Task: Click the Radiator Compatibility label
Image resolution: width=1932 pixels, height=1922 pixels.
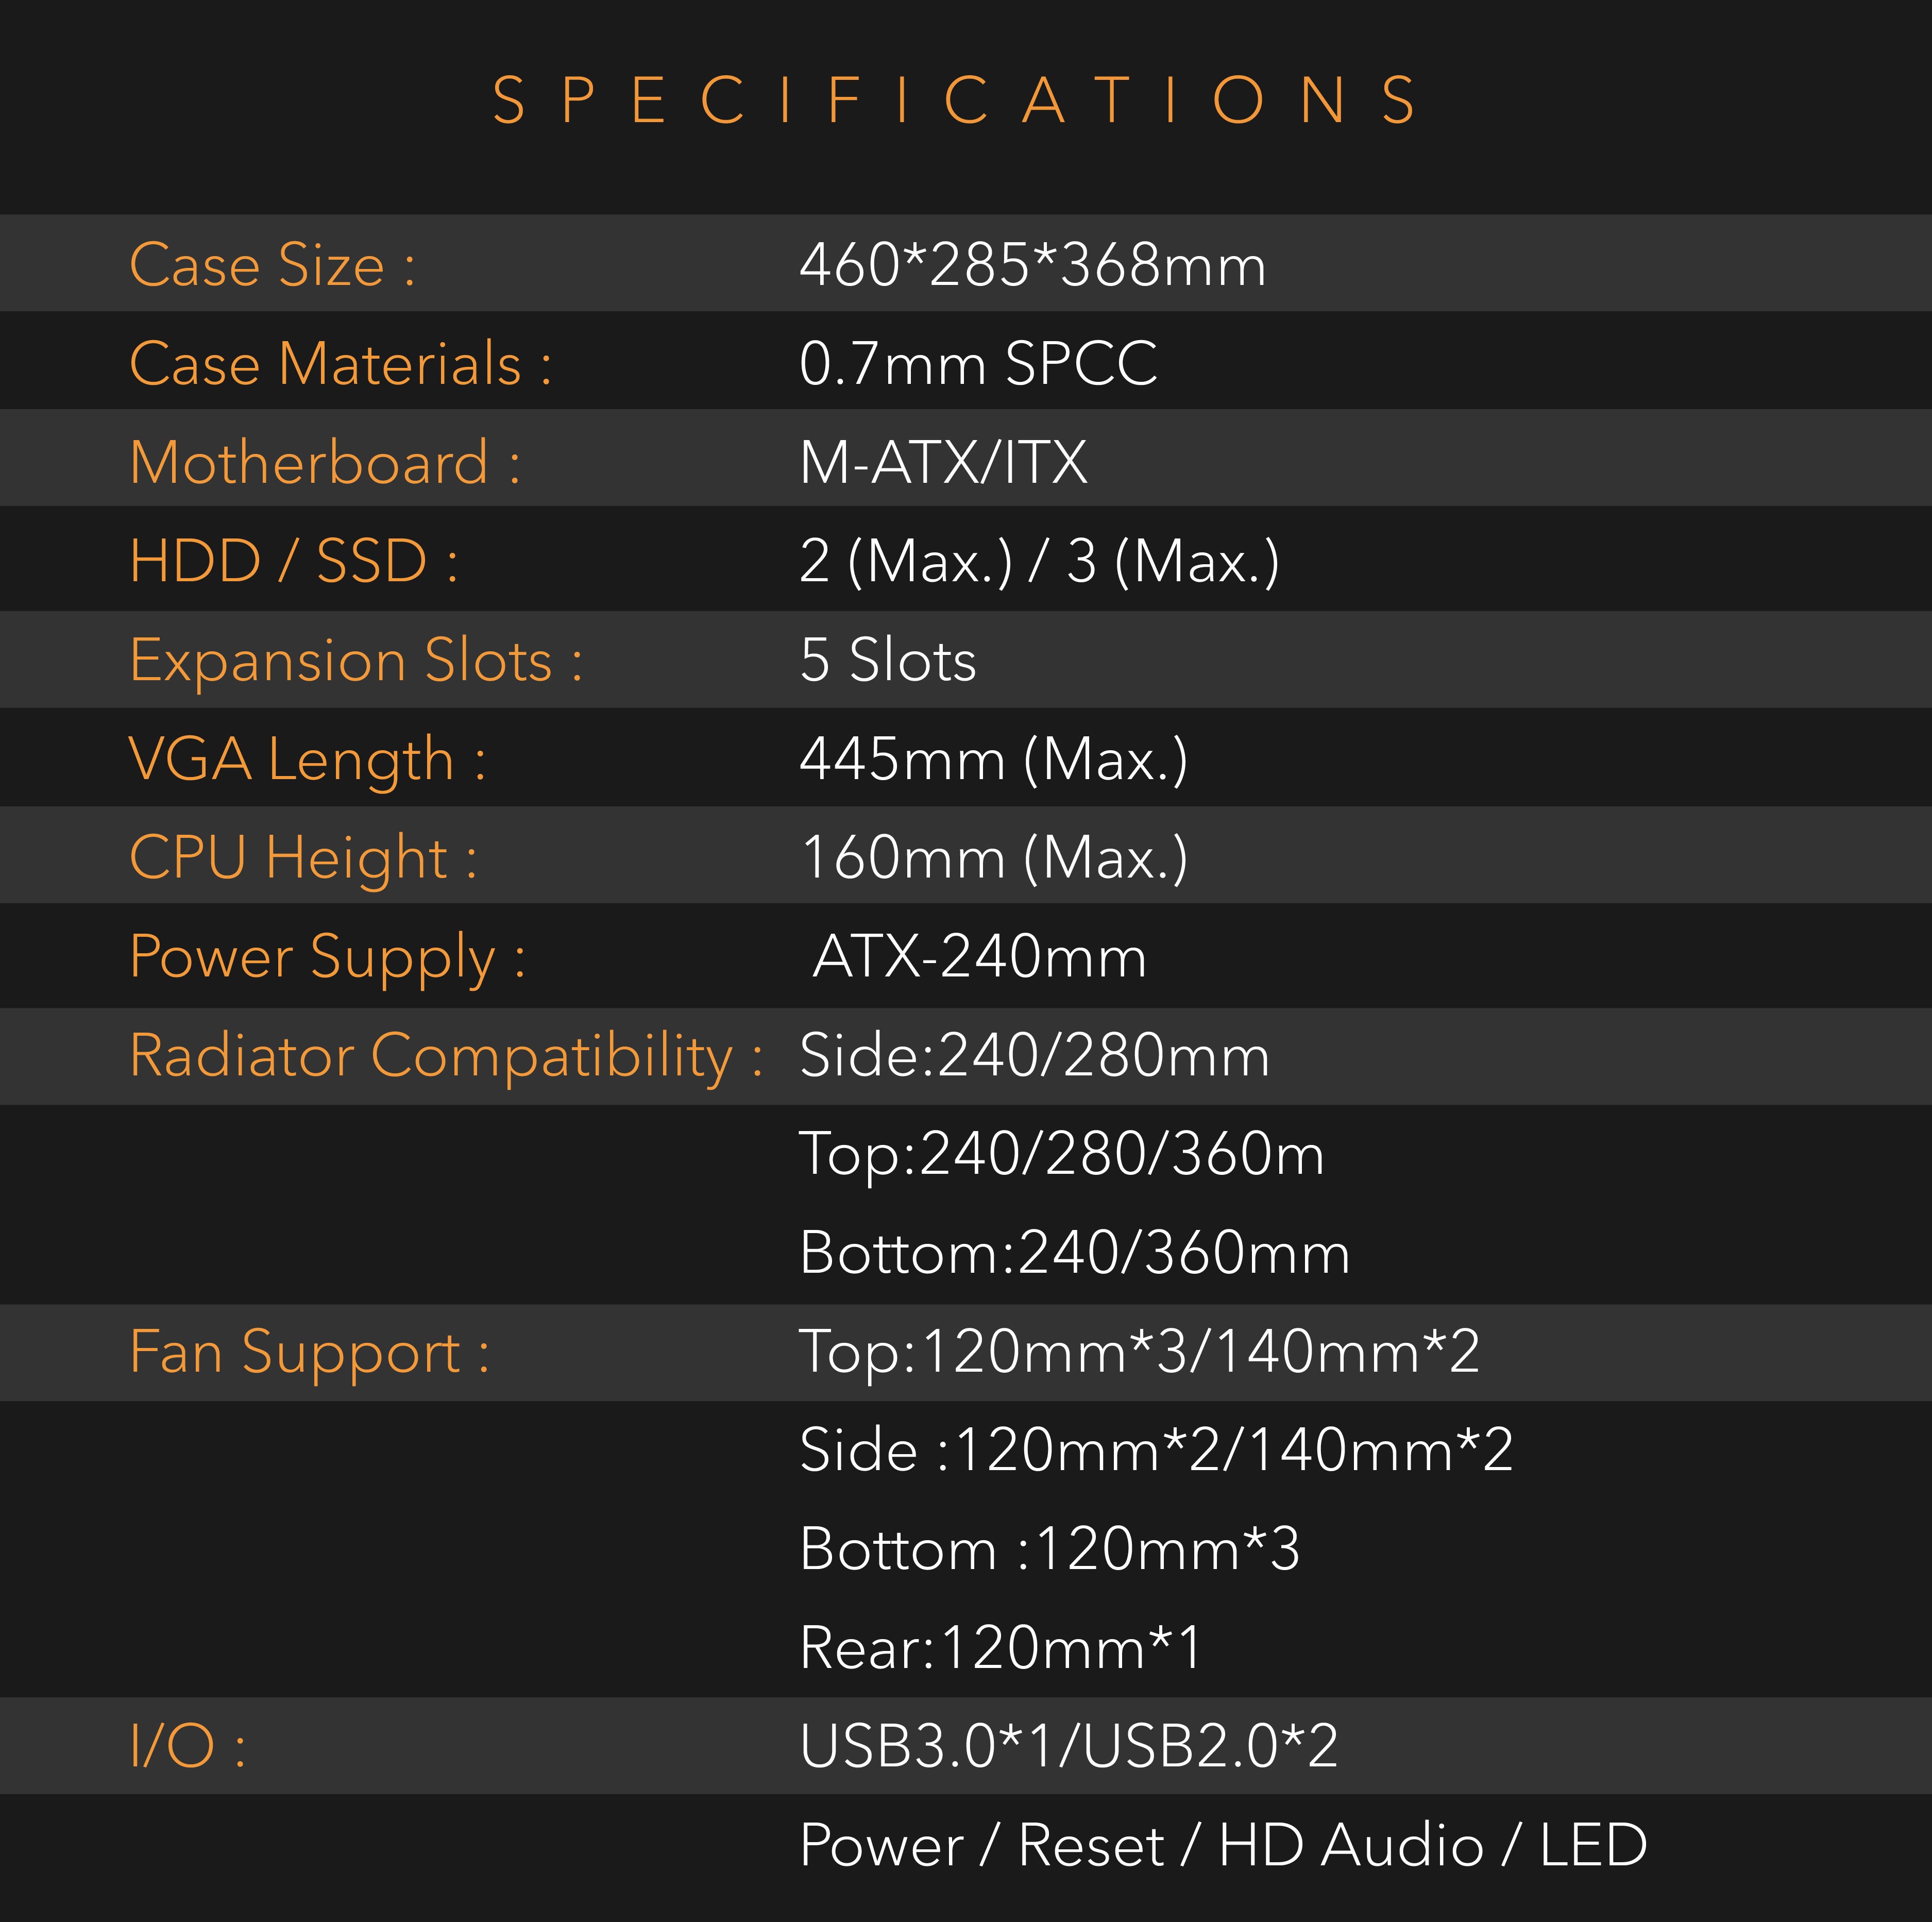Action: 446,1055
